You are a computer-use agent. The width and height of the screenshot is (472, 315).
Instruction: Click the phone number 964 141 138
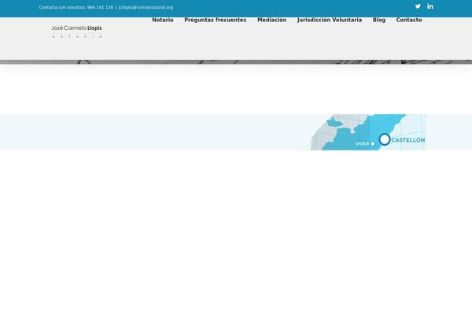click(x=100, y=8)
